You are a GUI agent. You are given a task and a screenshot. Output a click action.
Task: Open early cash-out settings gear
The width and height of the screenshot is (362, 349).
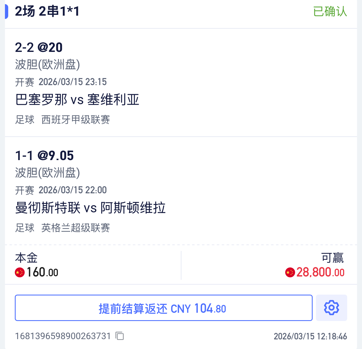tap(331, 308)
